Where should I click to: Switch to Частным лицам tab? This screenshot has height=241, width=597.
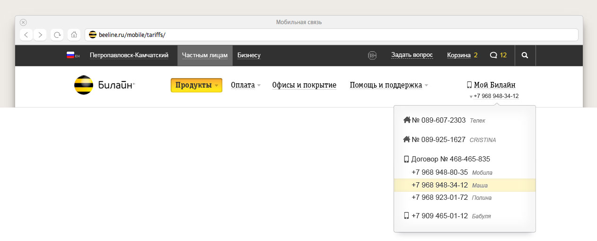pyautogui.click(x=205, y=55)
